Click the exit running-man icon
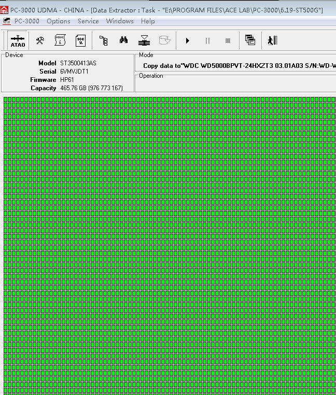 (272, 40)
